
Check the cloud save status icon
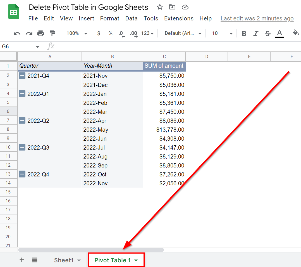coord(185,7)
